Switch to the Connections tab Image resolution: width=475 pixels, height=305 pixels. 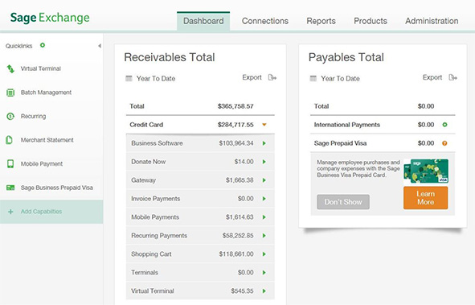tap(265, 21)
